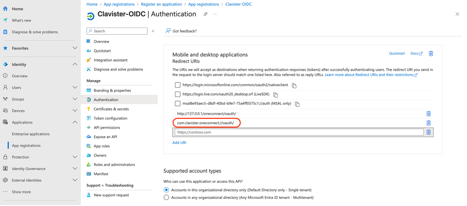Delete the com.clavister.oneconnect URI

tap(429, 123)
